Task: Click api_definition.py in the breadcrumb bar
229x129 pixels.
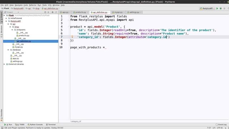Action: (51, 9)
